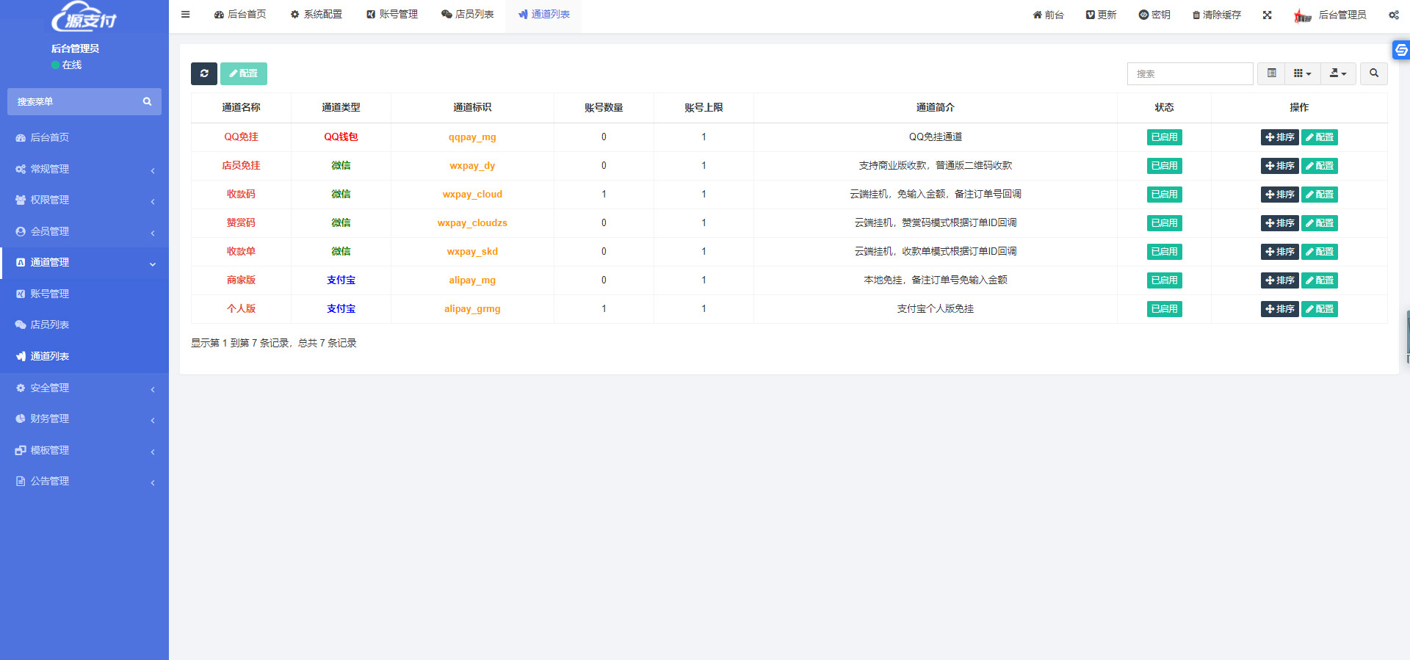Viewport: 1410px width, 660px height.
Task: Click the search magnifier button beside toolbar
Action: (x=1373, y=73)
